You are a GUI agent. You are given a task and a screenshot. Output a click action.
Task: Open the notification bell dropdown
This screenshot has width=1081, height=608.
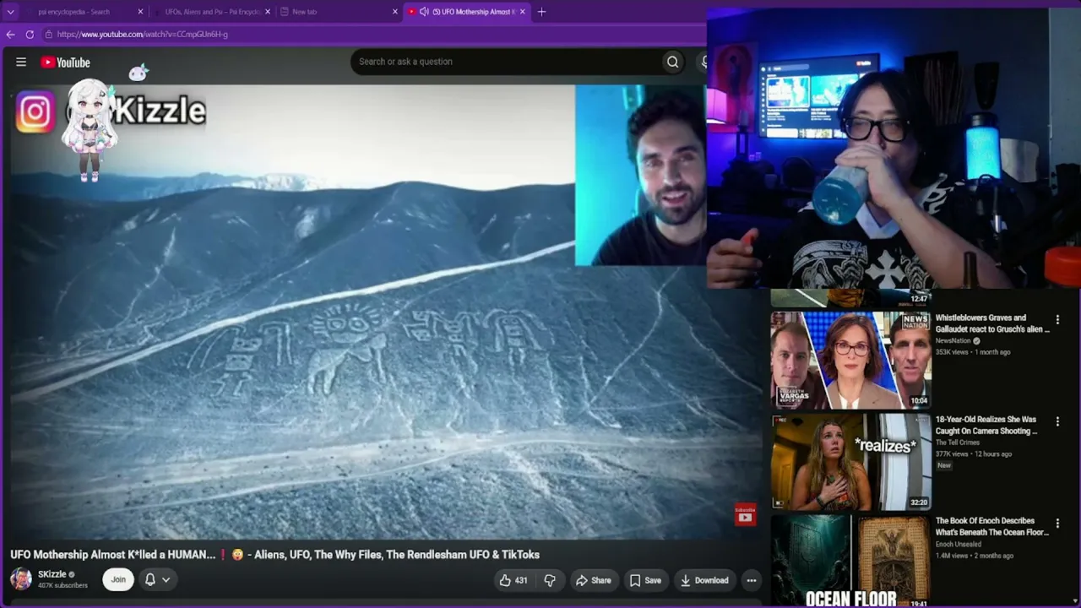tap(157, 579)
